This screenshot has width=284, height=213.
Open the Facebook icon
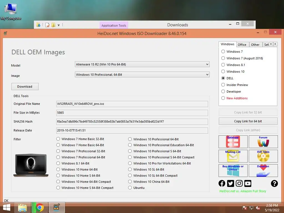[222, 183]
